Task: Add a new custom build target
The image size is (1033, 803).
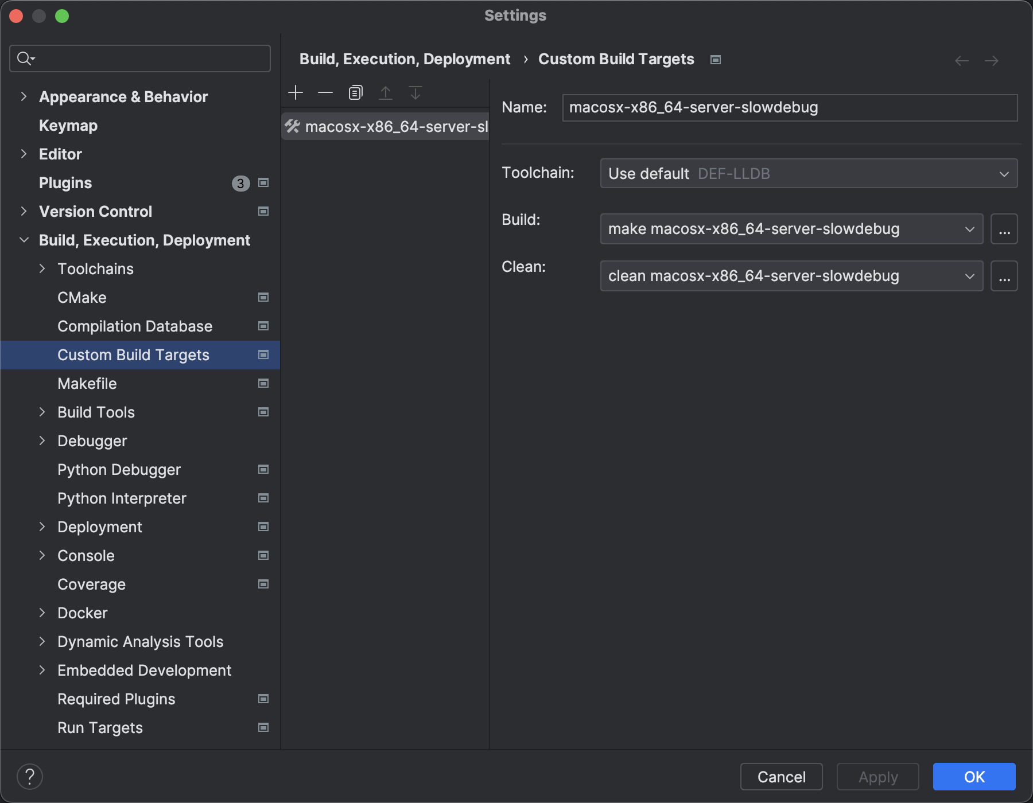Action: (296, 92)
